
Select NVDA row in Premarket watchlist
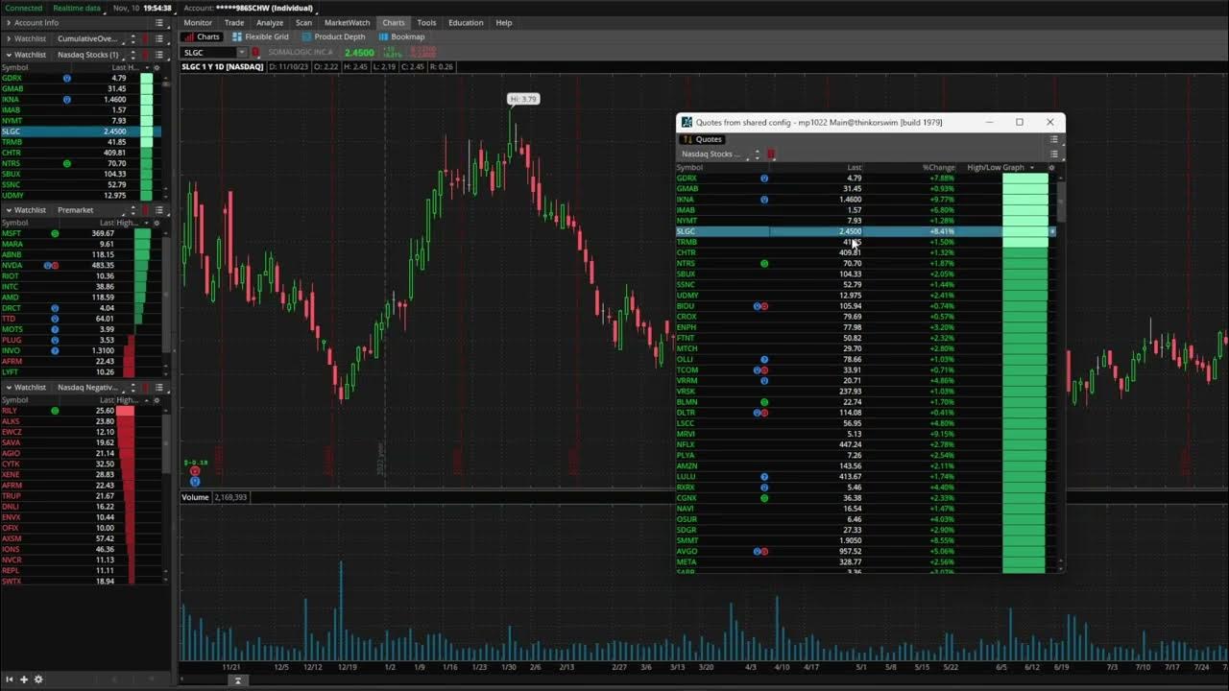click(81, 265)
